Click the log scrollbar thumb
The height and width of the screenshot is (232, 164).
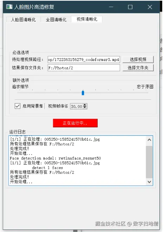click(x=149, y=162)
